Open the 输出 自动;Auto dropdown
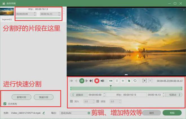This screenshot has height=119, width=186. 73,113
